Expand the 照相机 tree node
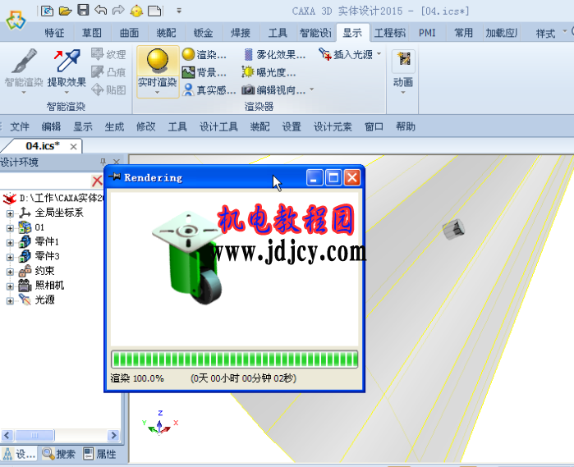 [10, 286]
